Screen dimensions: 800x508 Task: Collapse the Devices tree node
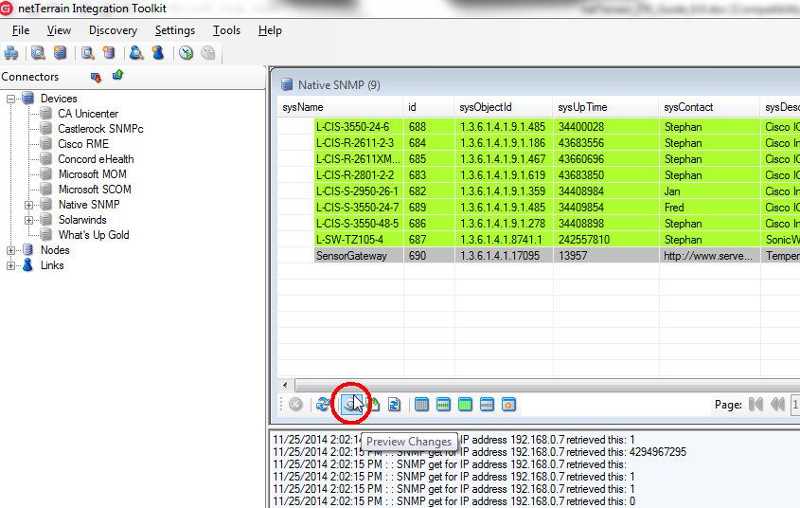(12, 99)
